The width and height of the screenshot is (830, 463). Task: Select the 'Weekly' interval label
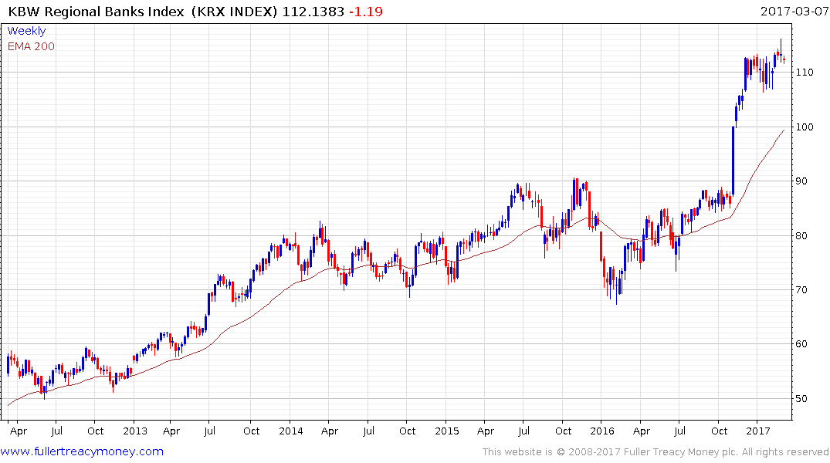(x=26, y=31)
